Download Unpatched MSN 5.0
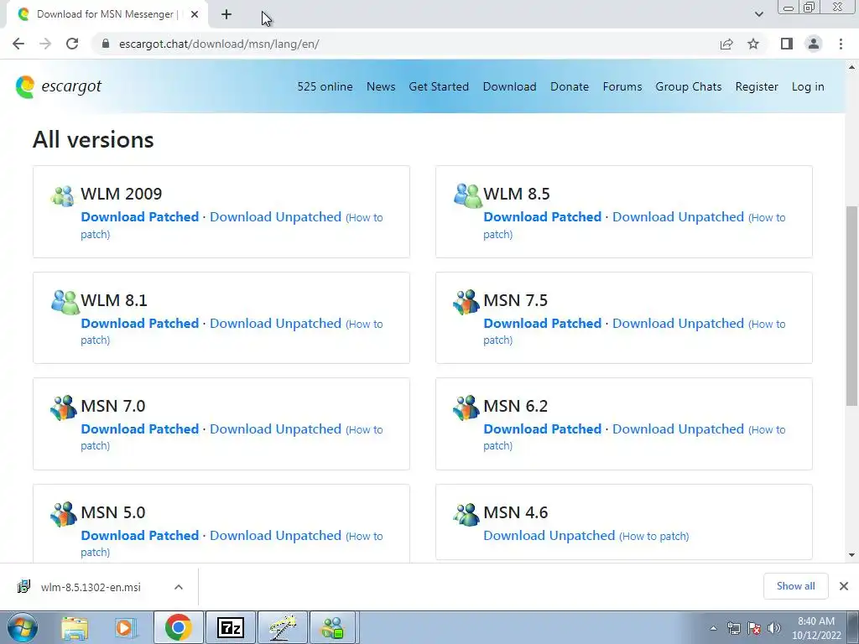Screen dimensions: 859x644 tap(275, 536)
